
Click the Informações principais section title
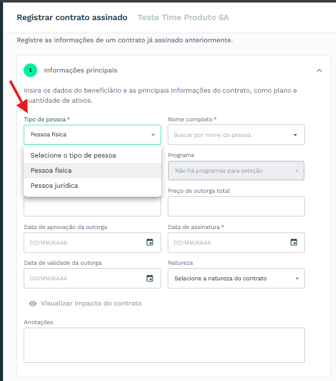[81, 70]
